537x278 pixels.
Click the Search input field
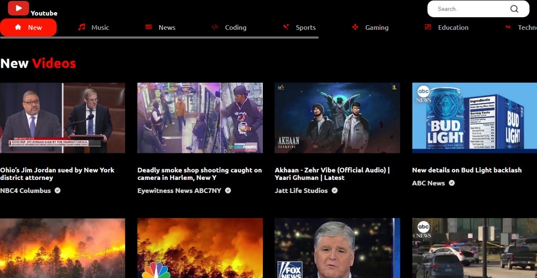coord(472,9)
